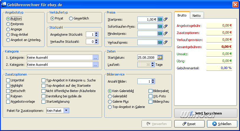Click the Gesamtgebühren value 0,00 €

pyautogui.click(x=219, y=47)
